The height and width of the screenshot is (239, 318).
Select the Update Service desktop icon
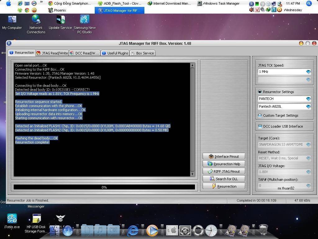pyautogui.click(x=60, y=22)
